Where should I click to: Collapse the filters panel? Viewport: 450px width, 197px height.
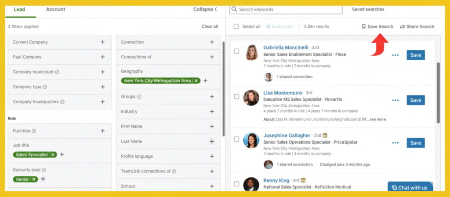[x=205, y=9]
